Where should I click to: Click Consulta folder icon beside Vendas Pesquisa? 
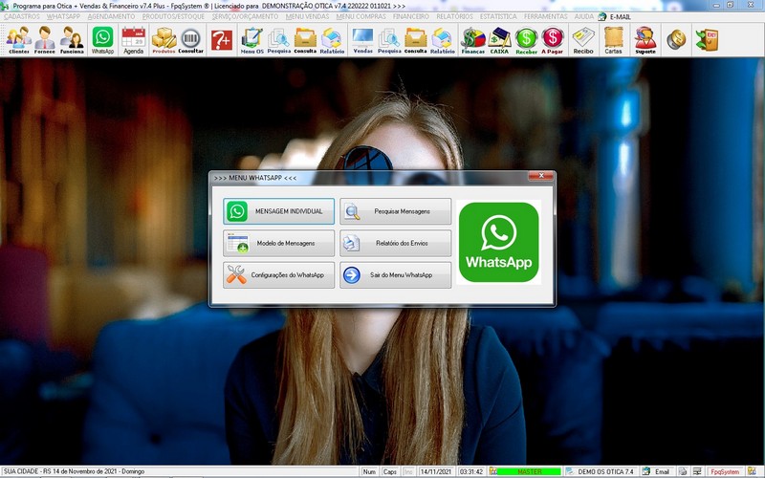(x=416, y=40)
